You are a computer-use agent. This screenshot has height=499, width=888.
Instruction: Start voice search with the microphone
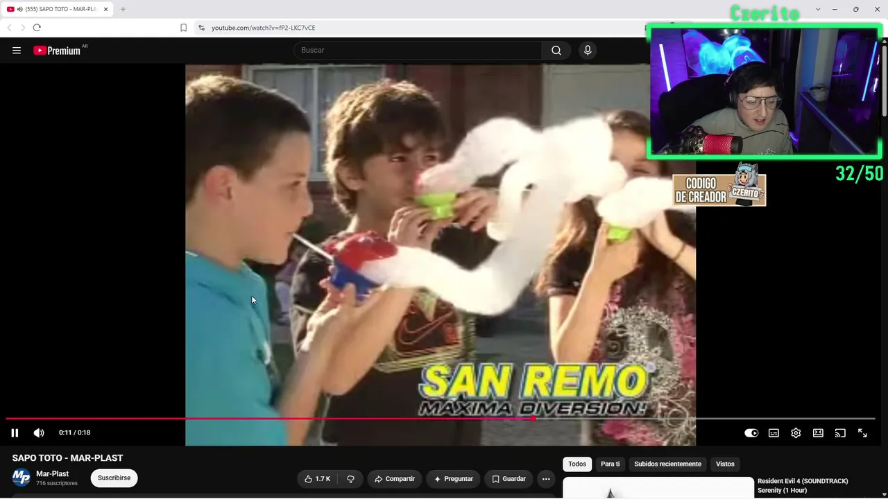588,50
